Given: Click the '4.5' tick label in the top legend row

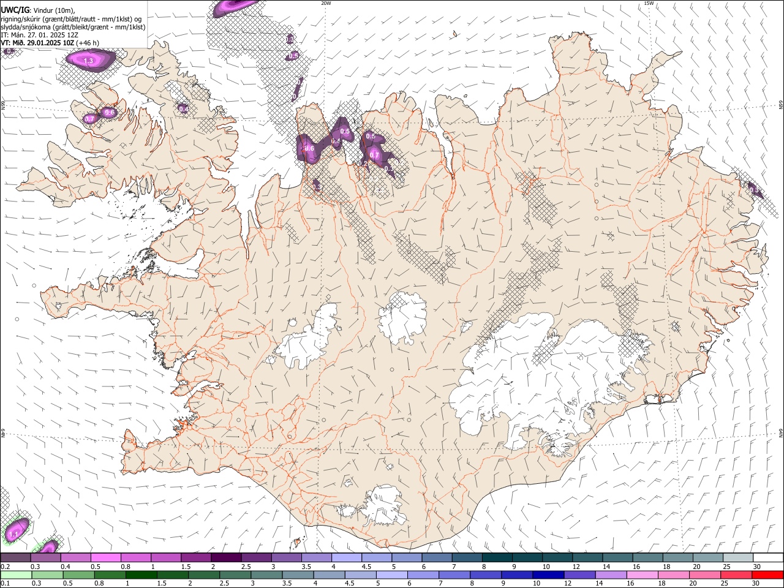Looking at the screenshot, I should (366, 567).
